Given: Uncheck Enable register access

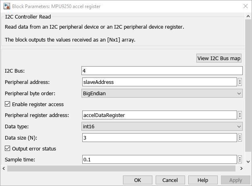Looking at the screenshot, I should pyautogui.click(x=7, y=104).
